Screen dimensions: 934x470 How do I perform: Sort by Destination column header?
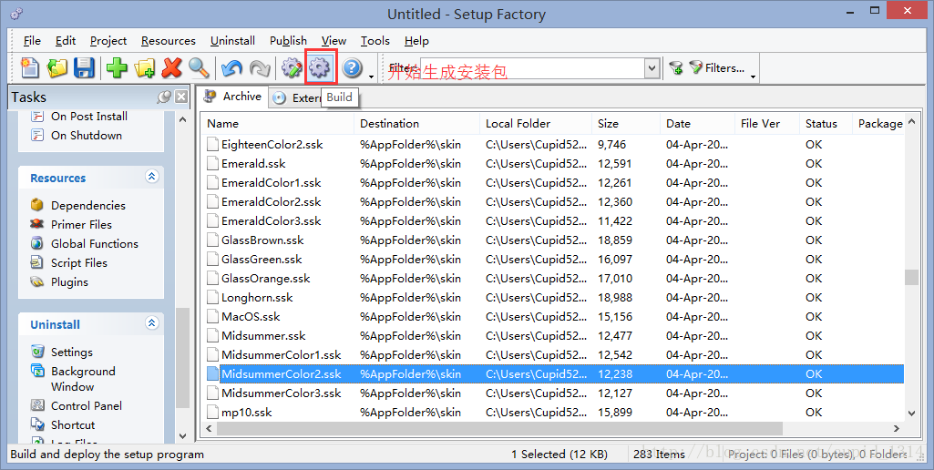(x=416, y=123)
